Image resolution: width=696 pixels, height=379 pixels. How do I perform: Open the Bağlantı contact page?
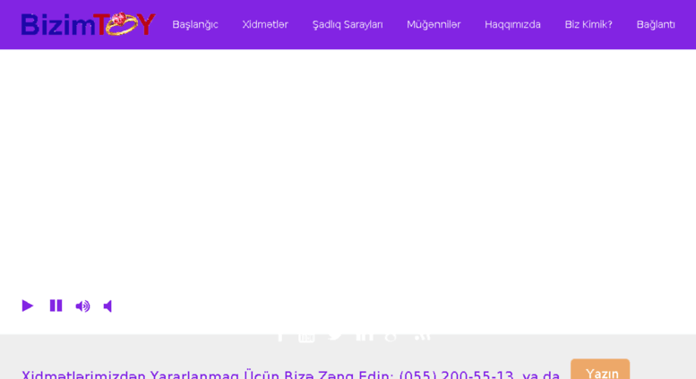point(656,25)
